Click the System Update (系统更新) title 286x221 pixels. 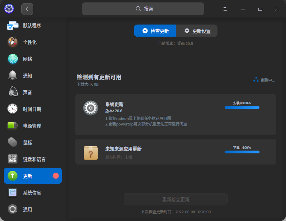[114, 104]
